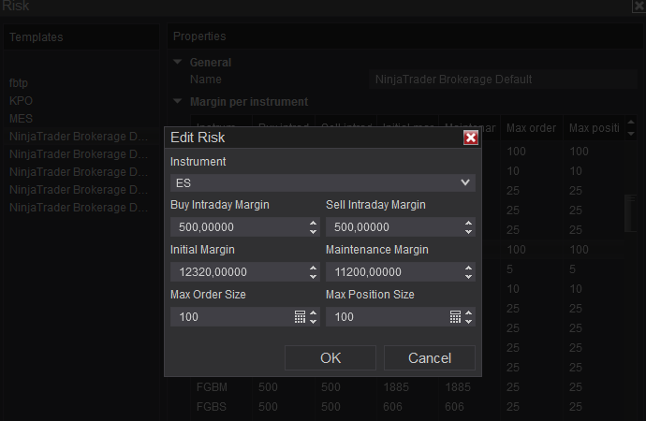Decrease Max Position Size with spinner
The image size is (646, 421).
(x=468, y=321)
